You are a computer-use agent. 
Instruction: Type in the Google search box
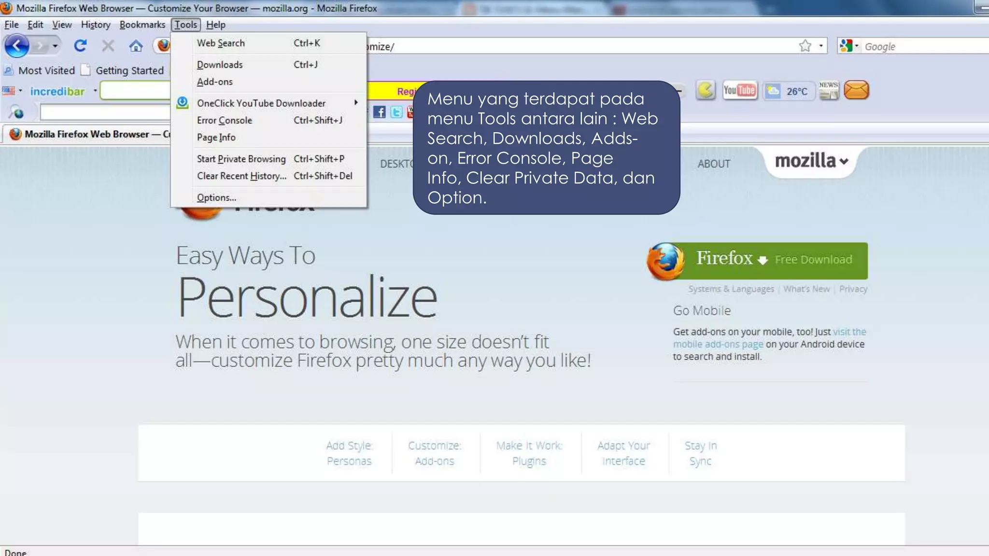(925, 46)
